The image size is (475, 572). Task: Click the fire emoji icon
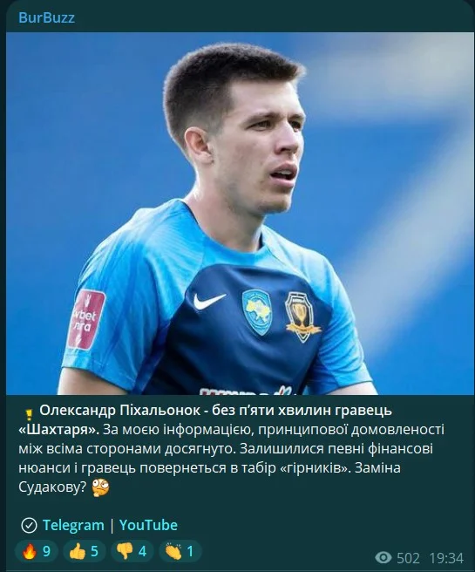(x=29, y=551)
